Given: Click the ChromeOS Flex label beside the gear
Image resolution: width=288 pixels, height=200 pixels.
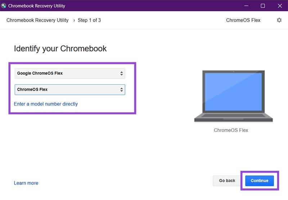Looking at the screenshot, I should [x=243, y=20].
